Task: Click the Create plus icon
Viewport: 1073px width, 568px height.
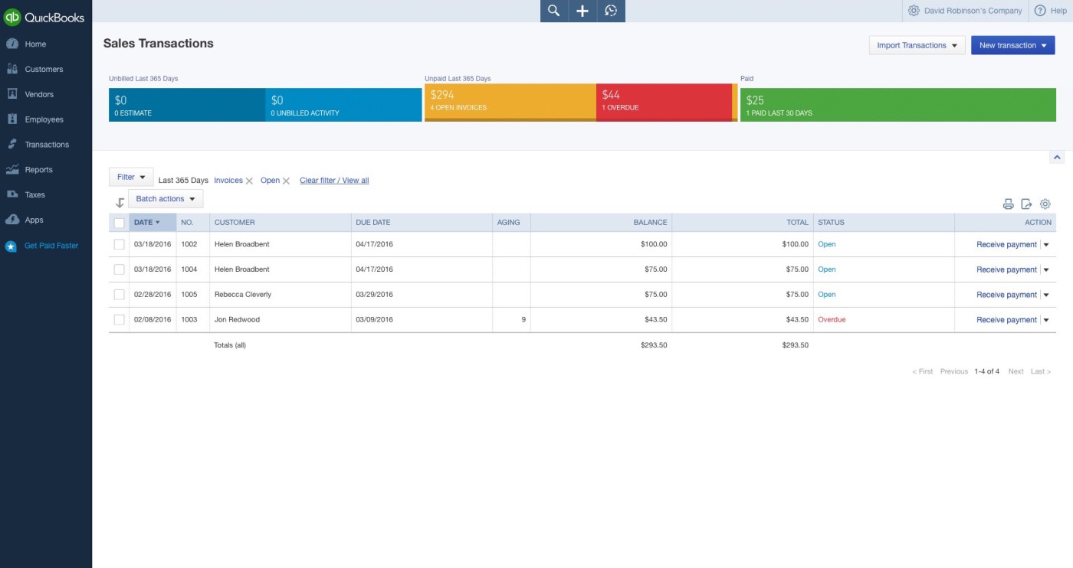Action: pos(582,11)
